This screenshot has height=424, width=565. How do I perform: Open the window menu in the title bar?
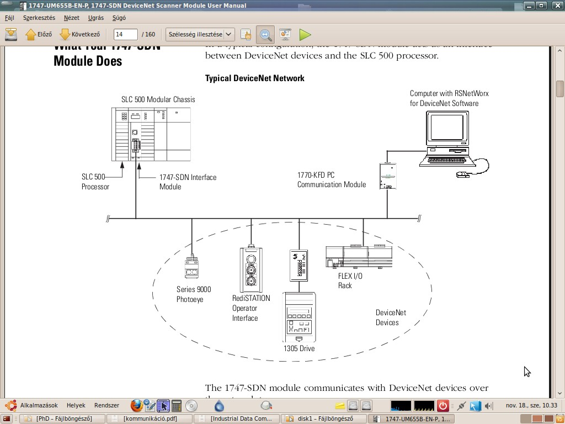(22, 6)
